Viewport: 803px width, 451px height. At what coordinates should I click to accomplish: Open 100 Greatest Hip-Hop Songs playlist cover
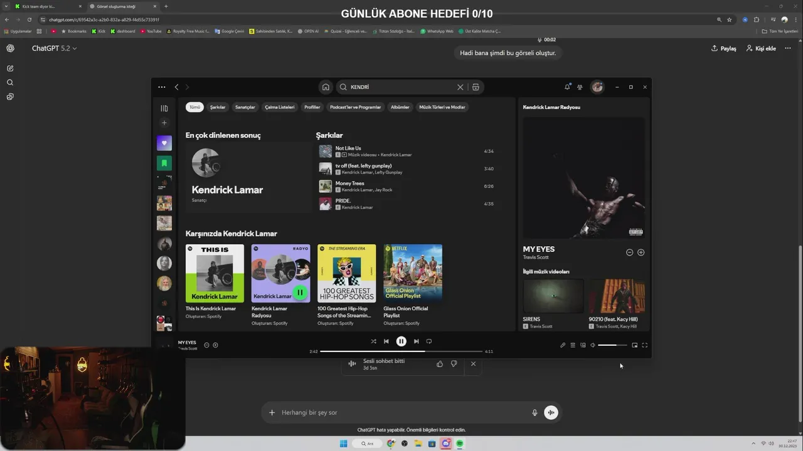pos(346,273)
